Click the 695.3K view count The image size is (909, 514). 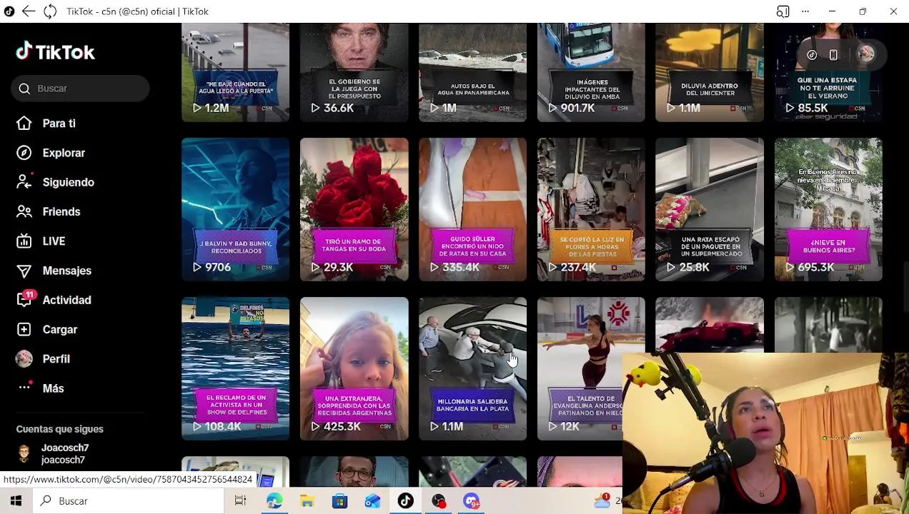pyautogui.click(x=816, y=267)
